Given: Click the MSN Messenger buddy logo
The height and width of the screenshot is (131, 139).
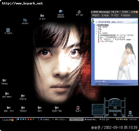Looking at the screenshot, I should coord(93,21).
